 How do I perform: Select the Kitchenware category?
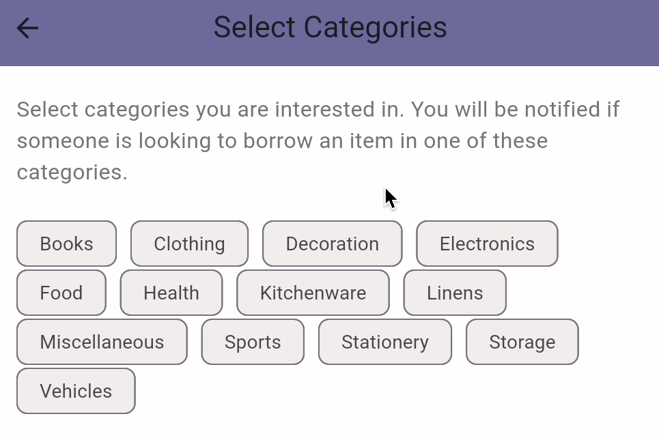313,293
